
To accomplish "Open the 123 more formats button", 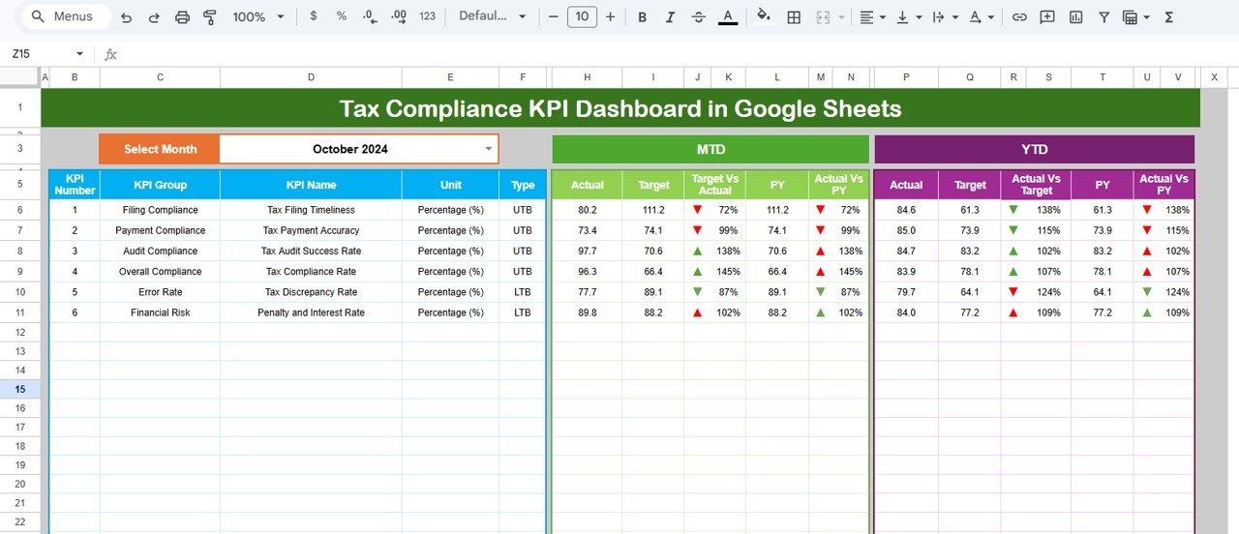I will coord(427,16).
